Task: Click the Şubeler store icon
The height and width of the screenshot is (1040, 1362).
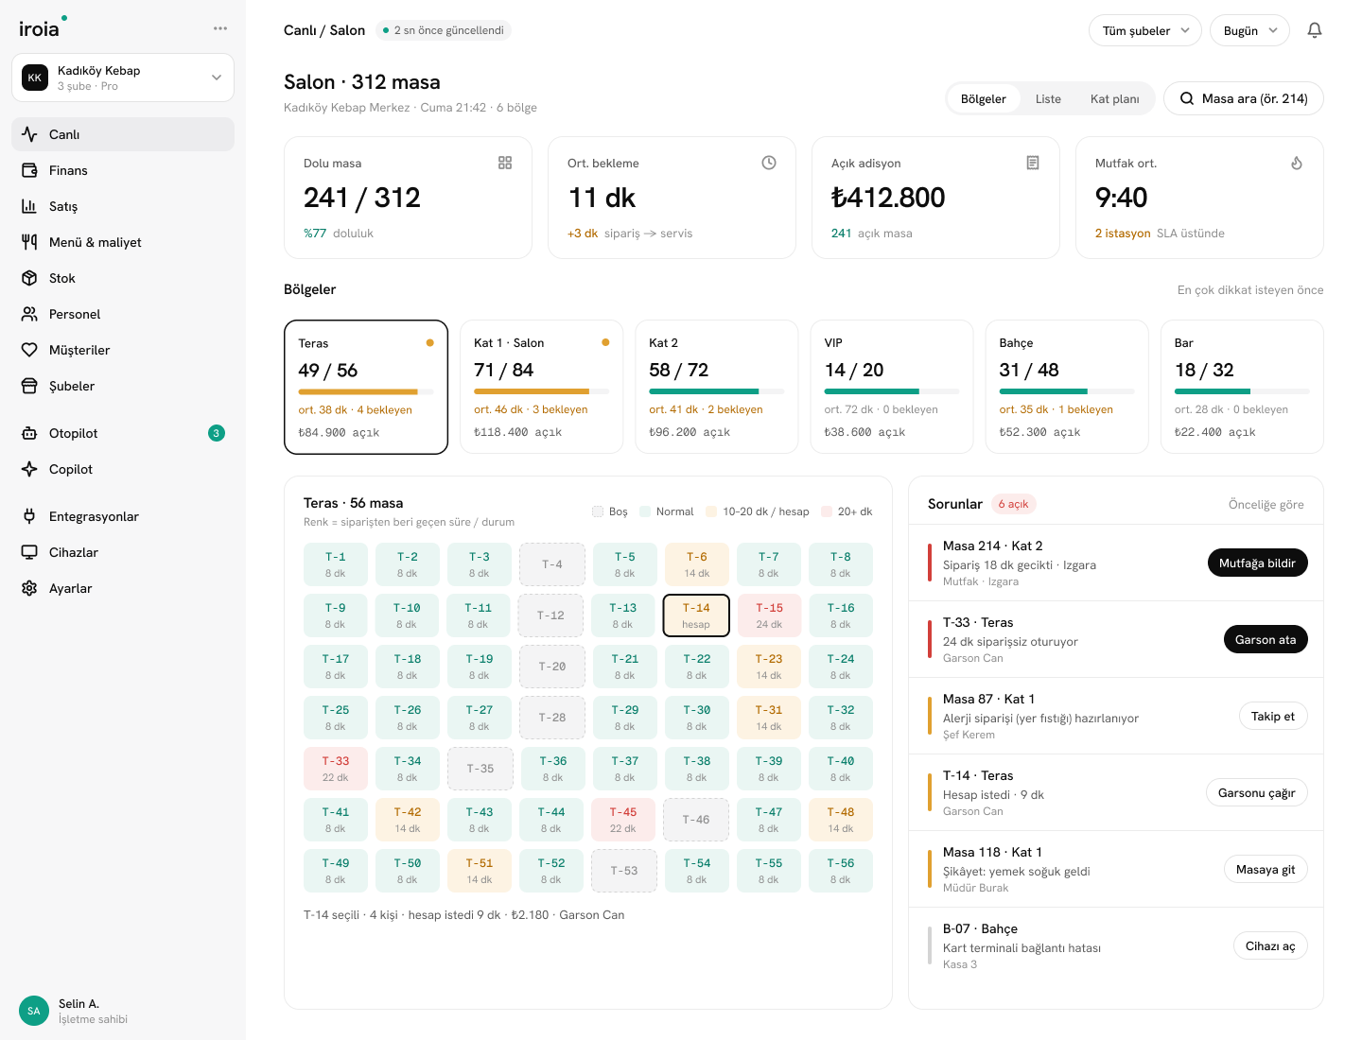Action: pos(29,386)
